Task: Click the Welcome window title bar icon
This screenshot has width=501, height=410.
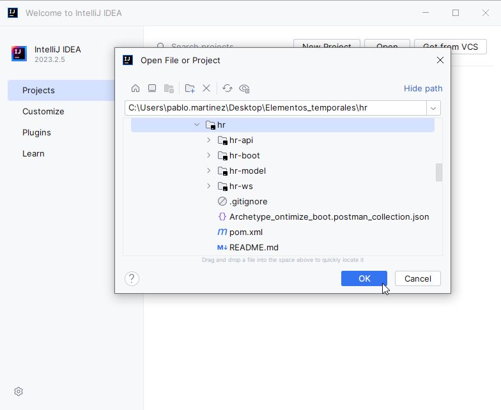Action: pyautogui.click(x=13, y=13)
